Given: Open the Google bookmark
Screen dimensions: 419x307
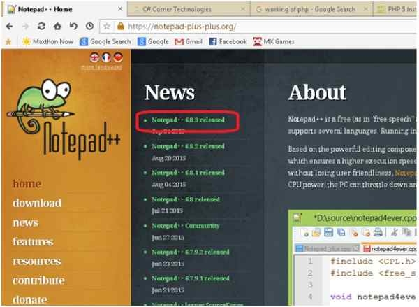Looking at the screenshot, I should [153, 41].
